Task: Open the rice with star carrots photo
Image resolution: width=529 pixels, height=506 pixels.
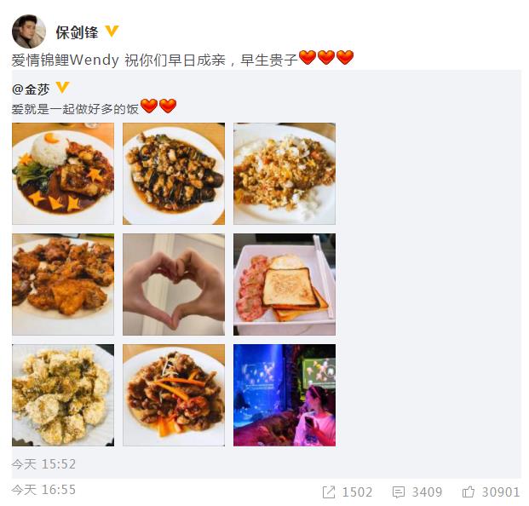Action: [63, 174]
